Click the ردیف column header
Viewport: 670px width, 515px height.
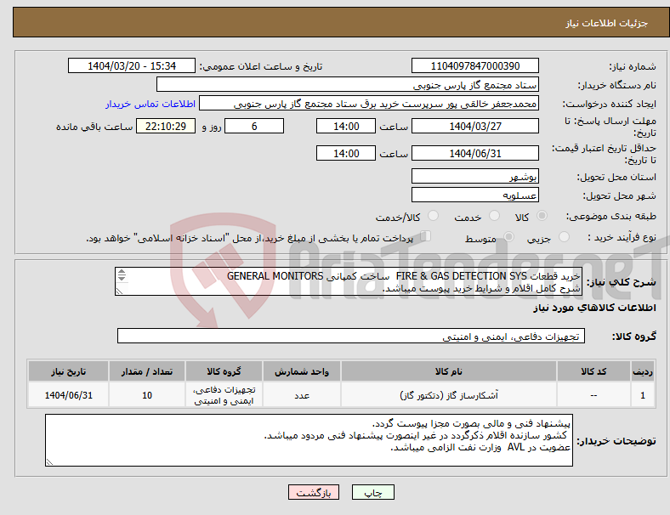tap(643, 371)
